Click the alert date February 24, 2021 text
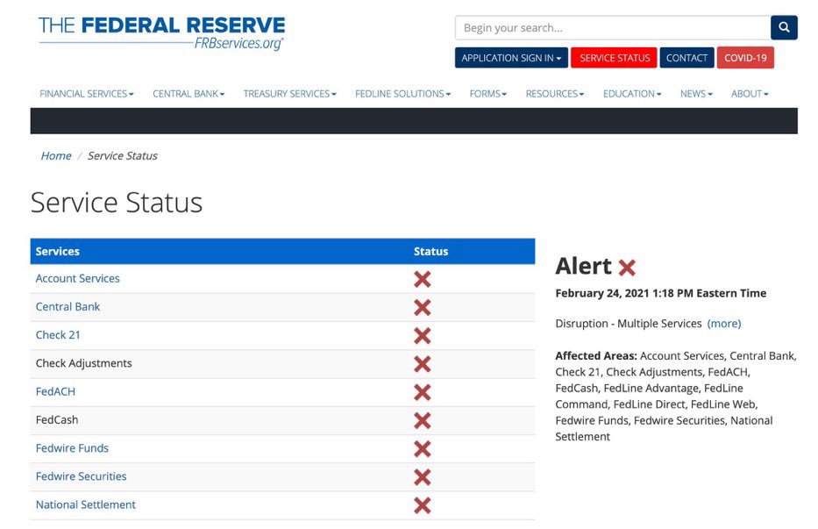 [660, 293]
